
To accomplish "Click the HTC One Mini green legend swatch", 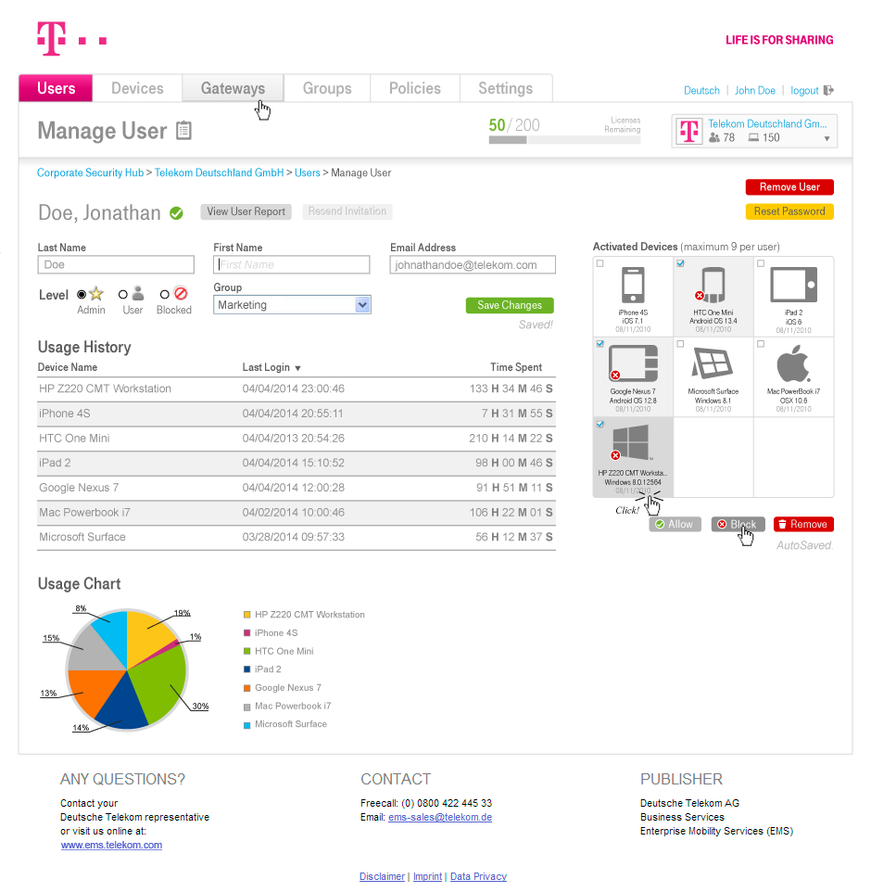I will pos(246,651).
